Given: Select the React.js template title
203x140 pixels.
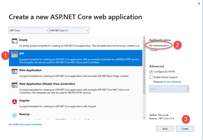Looking at the screenshot, I should pyautogui.click(x=24, y=114).
